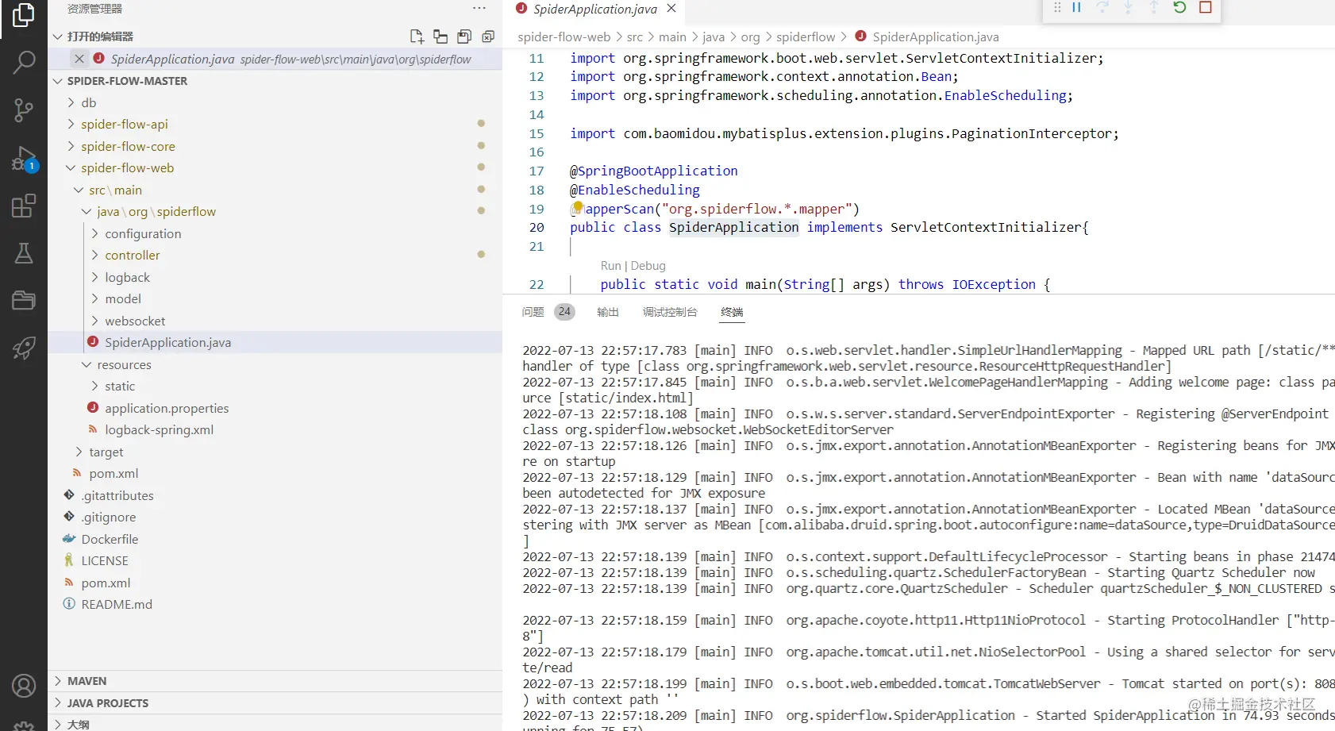This screenshot has height=731, width=1335.
Task: Click the 24 problems count badge
Action: [x=564, y=312]
